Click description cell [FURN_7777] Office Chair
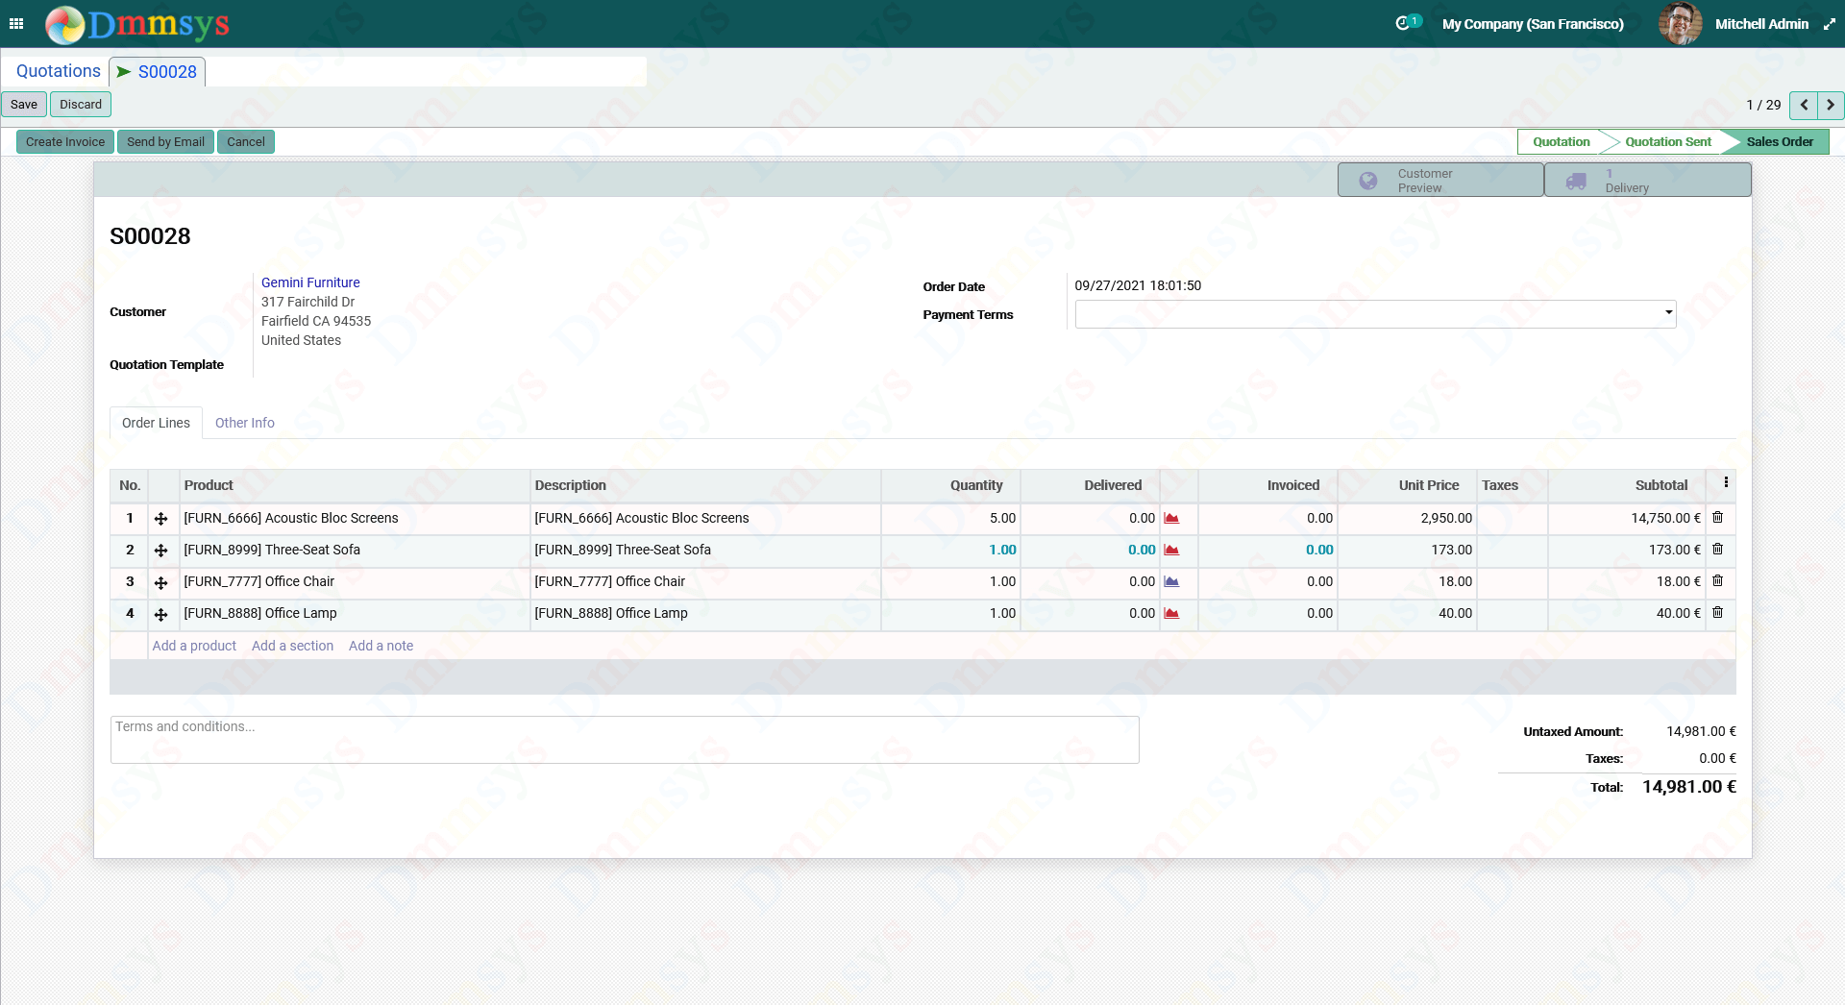 click(x=705, y=581)
